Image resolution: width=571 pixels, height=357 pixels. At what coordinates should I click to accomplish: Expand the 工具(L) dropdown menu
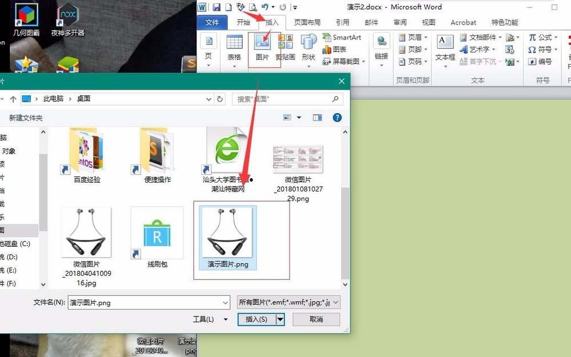click(210, 319)
